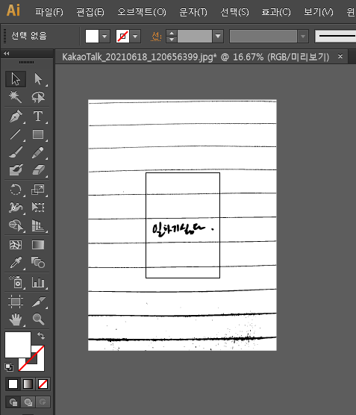Select the Paintbrush tool

coord(16,152)
